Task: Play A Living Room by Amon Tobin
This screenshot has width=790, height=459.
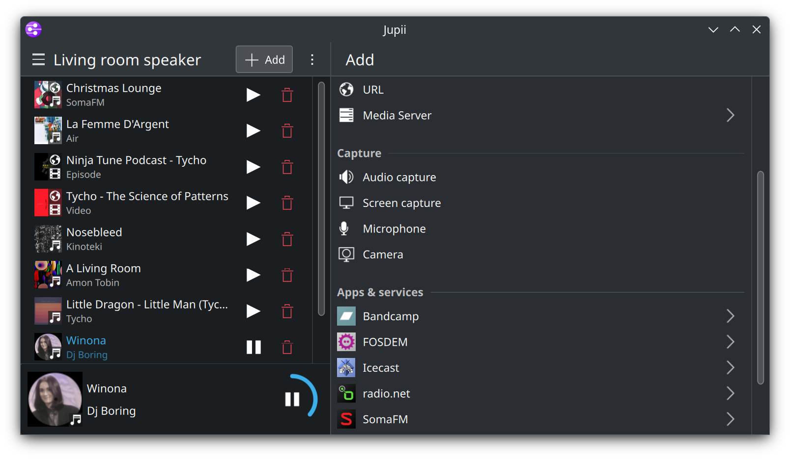Action: coord(253,275)
